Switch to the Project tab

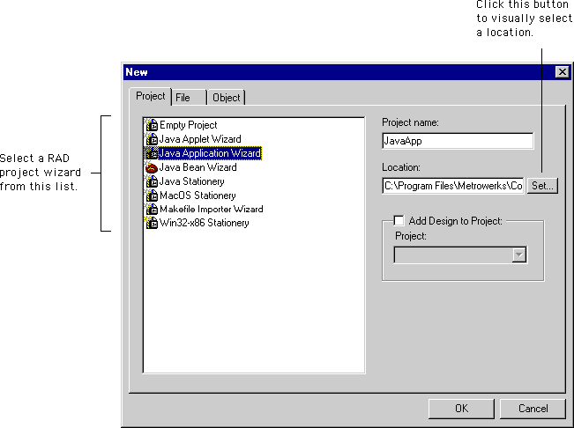[151, 96]
